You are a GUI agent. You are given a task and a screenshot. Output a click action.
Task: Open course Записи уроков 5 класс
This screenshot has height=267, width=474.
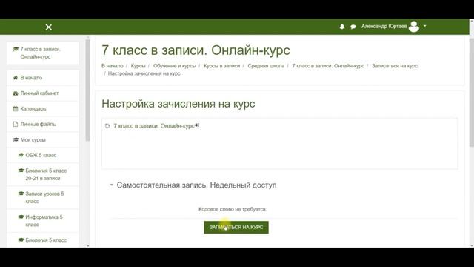(x=43, y=198)
